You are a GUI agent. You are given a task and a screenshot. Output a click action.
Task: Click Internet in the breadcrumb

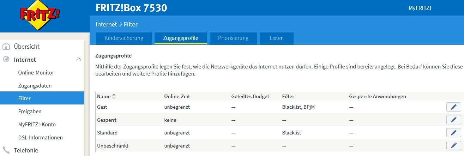point(106,24)
